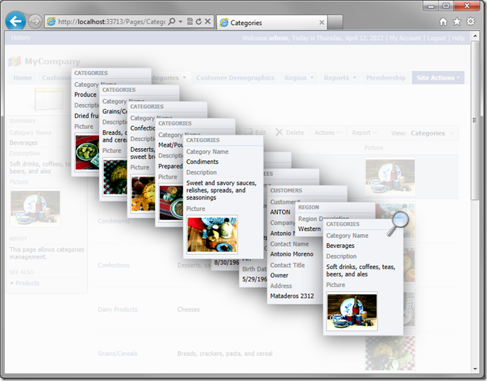The height and width of the screenshot is (381, 487).
Task: Click the Condiments card picture
Action: click(x=212, y=234)
